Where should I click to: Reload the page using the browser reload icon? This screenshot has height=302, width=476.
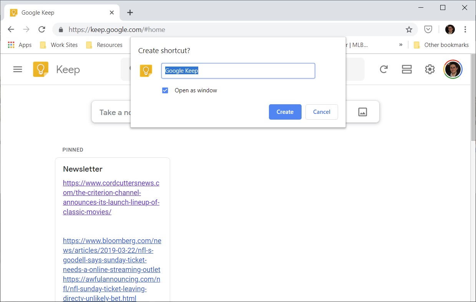click(x=42, y=30)
